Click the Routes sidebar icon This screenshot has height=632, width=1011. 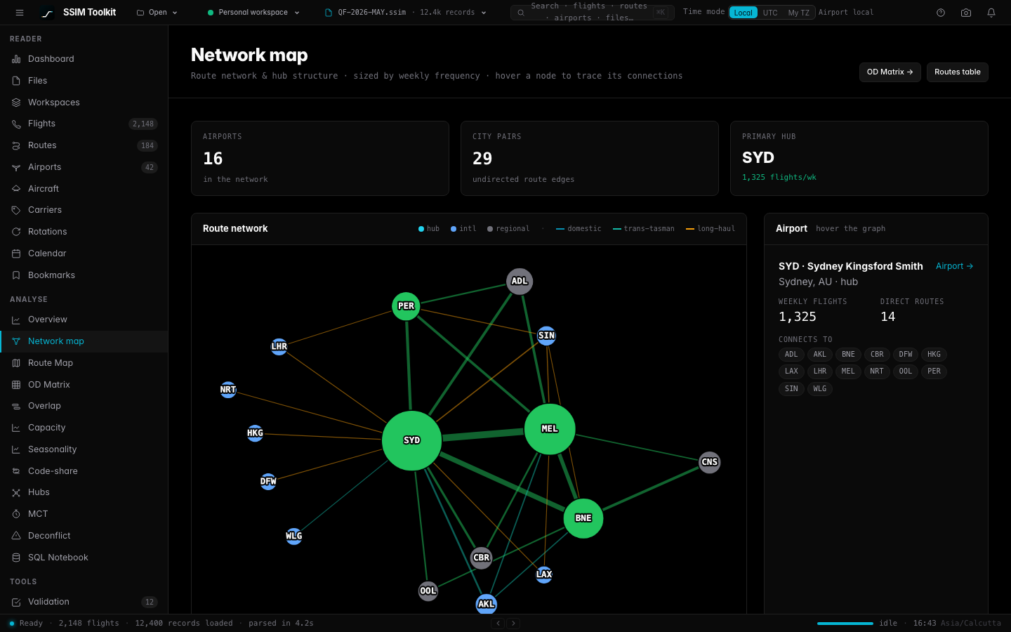(16, 145)
